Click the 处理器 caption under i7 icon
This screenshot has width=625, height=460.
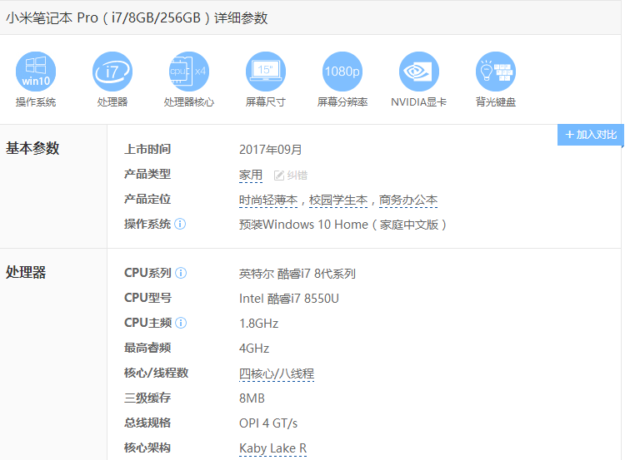[x=112, y=102]
